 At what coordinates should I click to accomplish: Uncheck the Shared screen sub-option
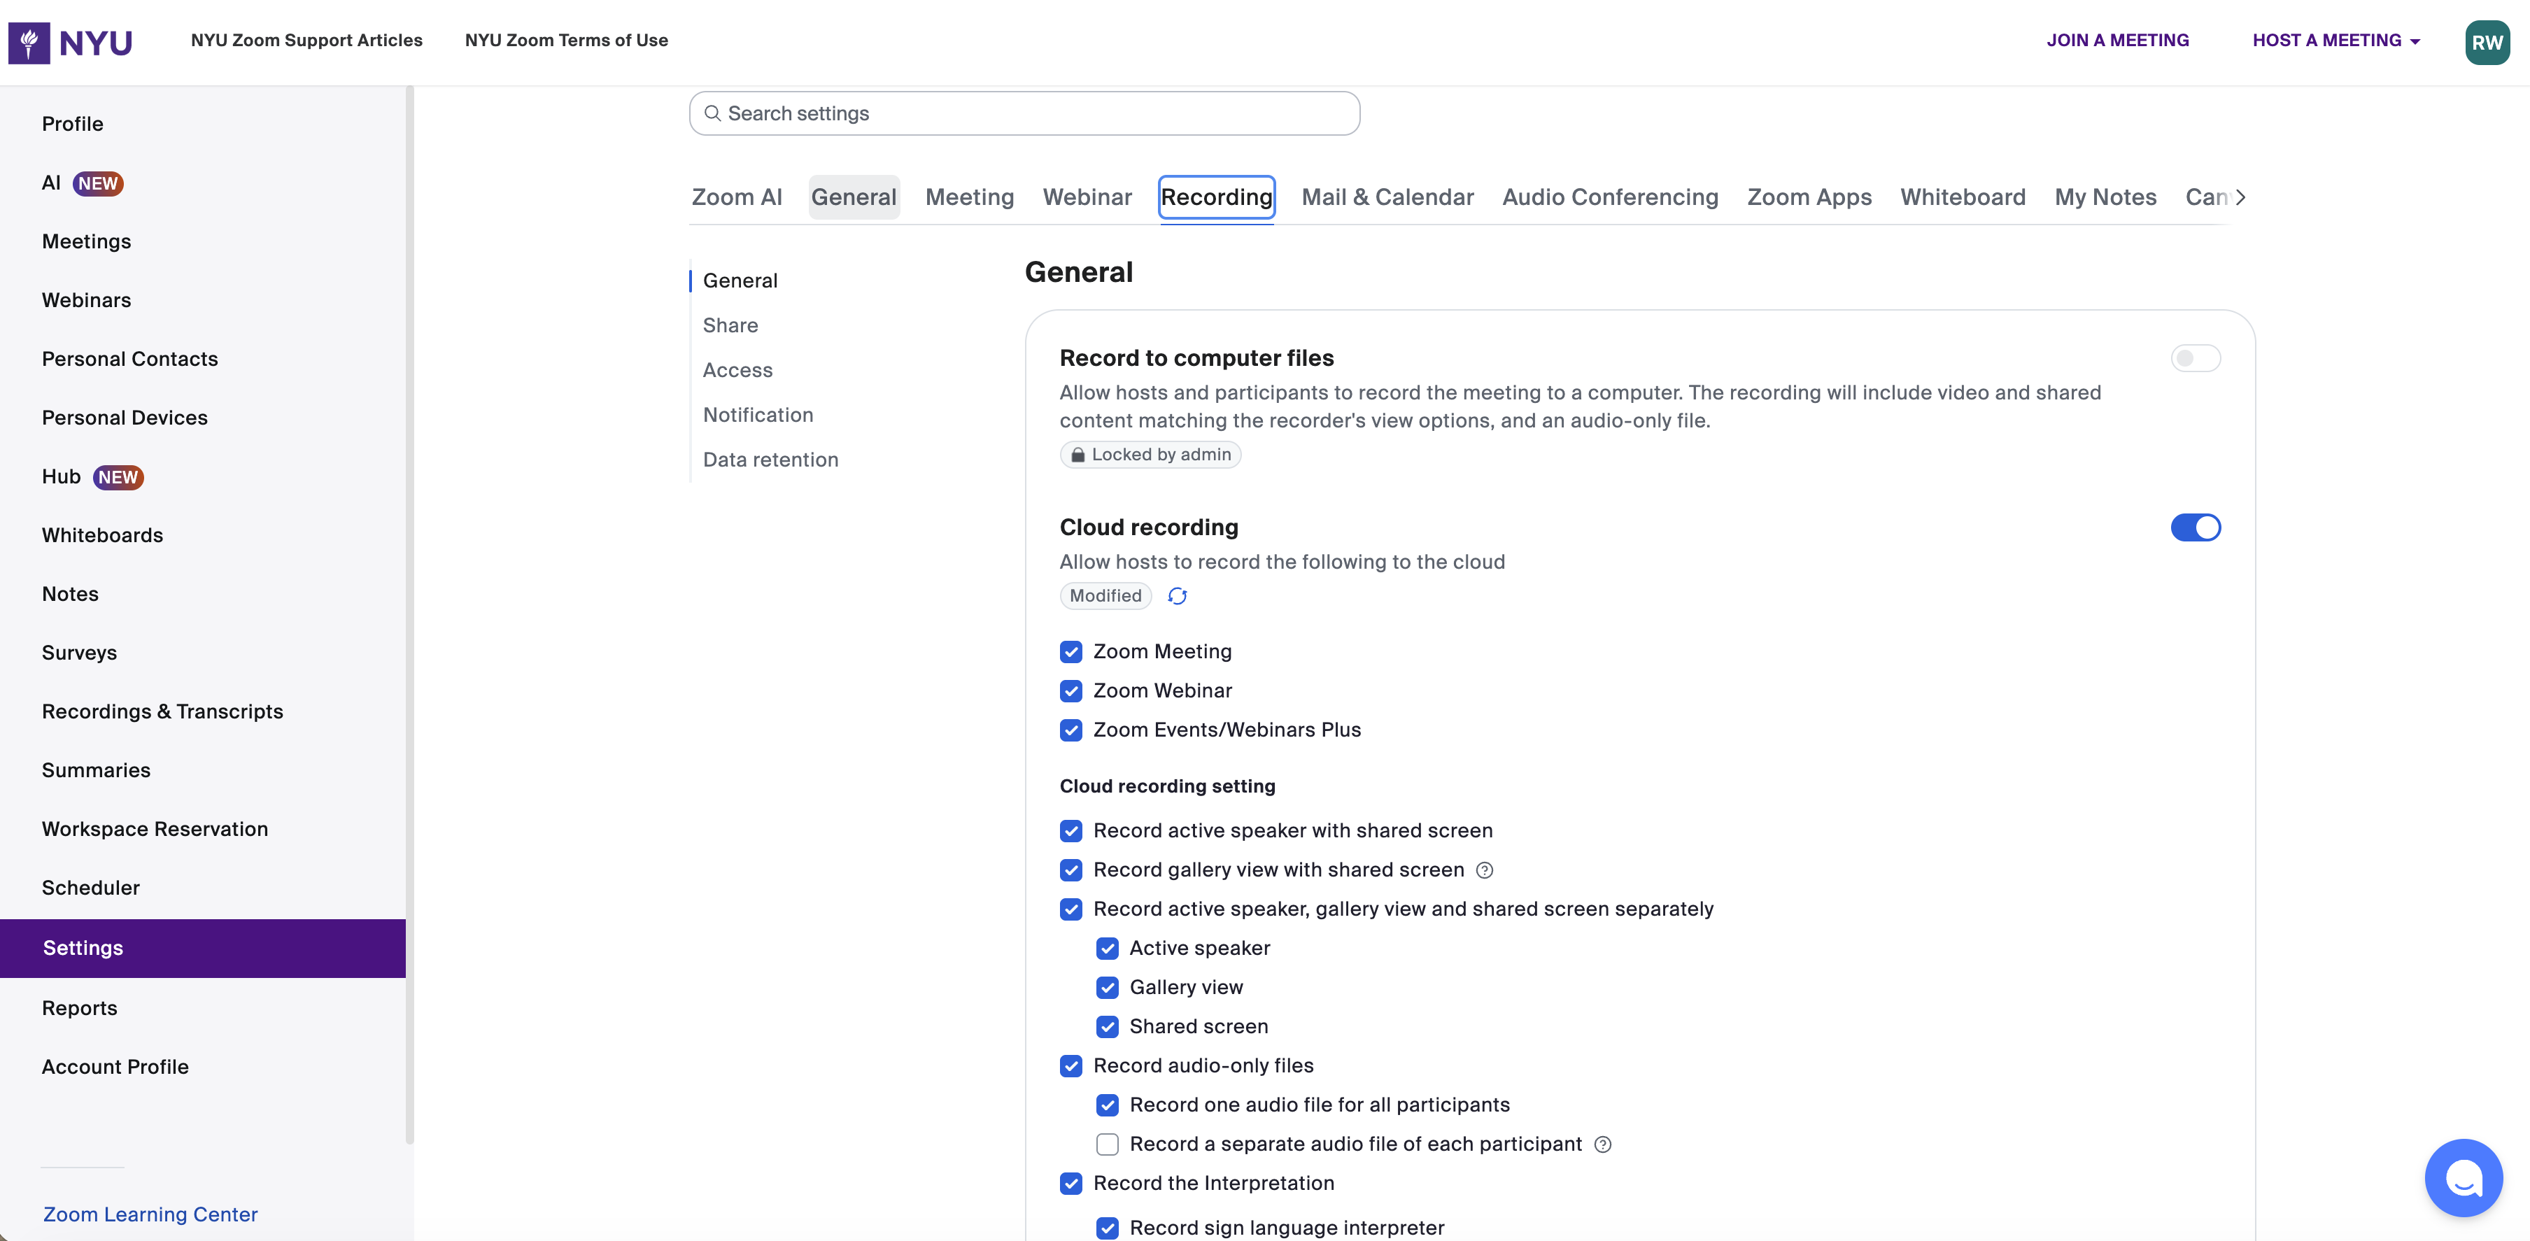coord(1107,1027)
